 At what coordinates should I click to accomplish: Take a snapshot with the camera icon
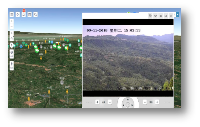coord(161,16)
